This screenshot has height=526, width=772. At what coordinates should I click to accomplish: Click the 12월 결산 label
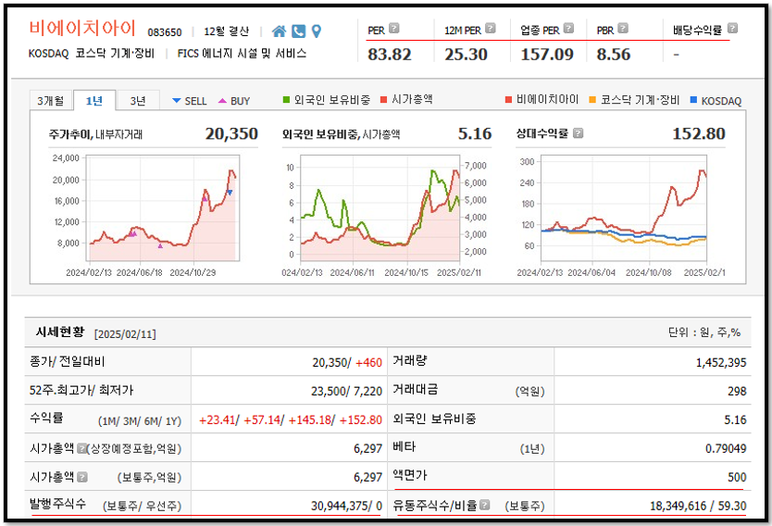[227, 31]
